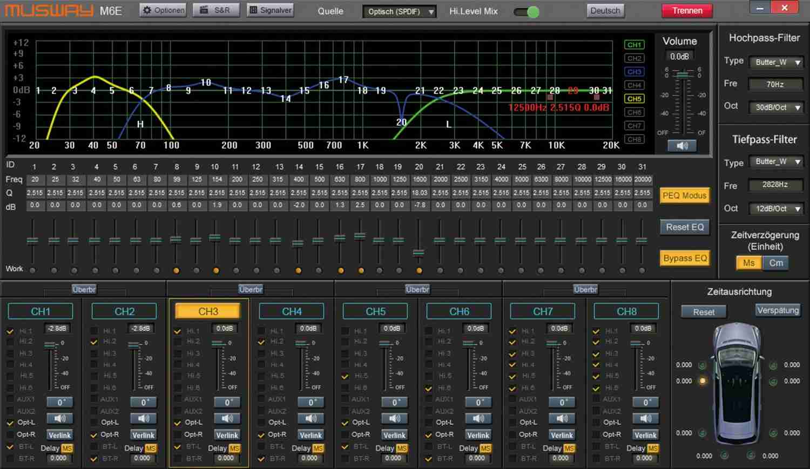This screenshot has height=469, width=810.
Task: Select speaker icon right of car's rear door
Action: click(x=773, y=433)
